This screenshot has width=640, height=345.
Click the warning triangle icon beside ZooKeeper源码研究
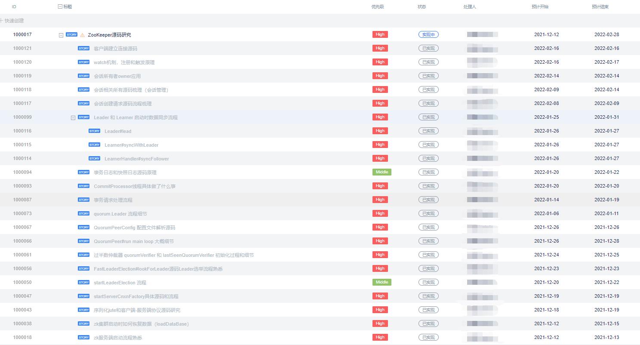pyautogui.click(x=83, y=35)
